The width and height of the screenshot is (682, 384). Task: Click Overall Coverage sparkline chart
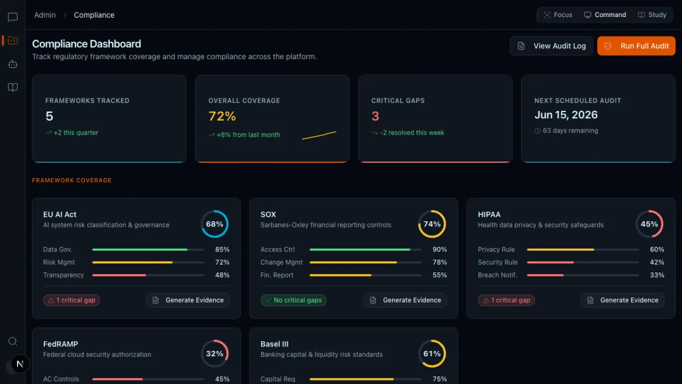click(319, 135)
